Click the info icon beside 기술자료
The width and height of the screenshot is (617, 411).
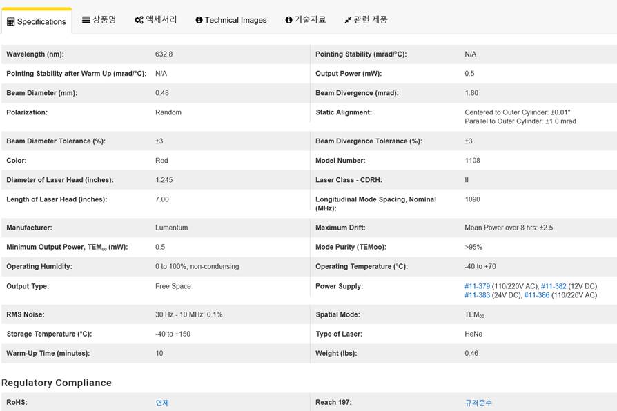click(288, 20)
